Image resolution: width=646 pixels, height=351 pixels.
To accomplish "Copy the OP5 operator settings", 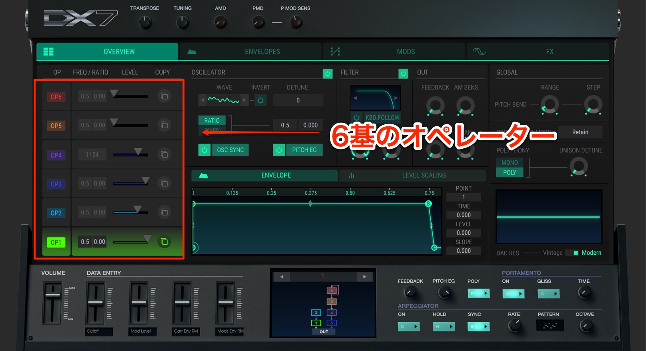I will tap(164, 125).
